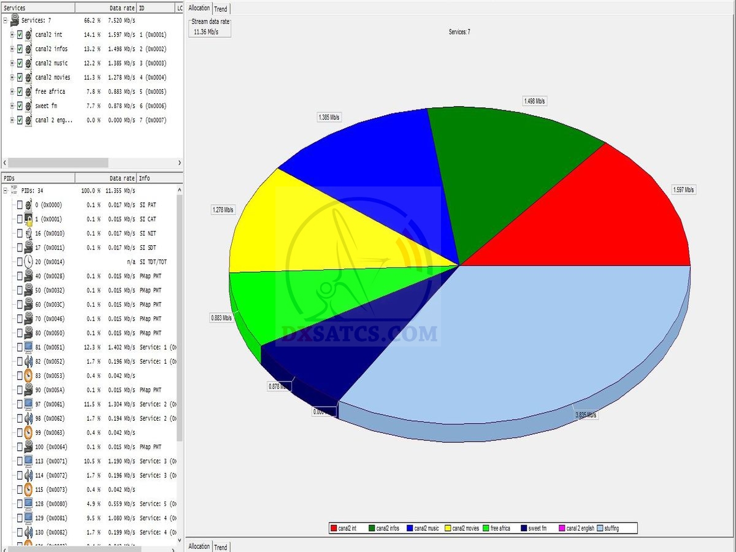Viewport: 736px width, 552px height.
Task: Click the Info column header in PIDs panel
Action: [145, 178]
